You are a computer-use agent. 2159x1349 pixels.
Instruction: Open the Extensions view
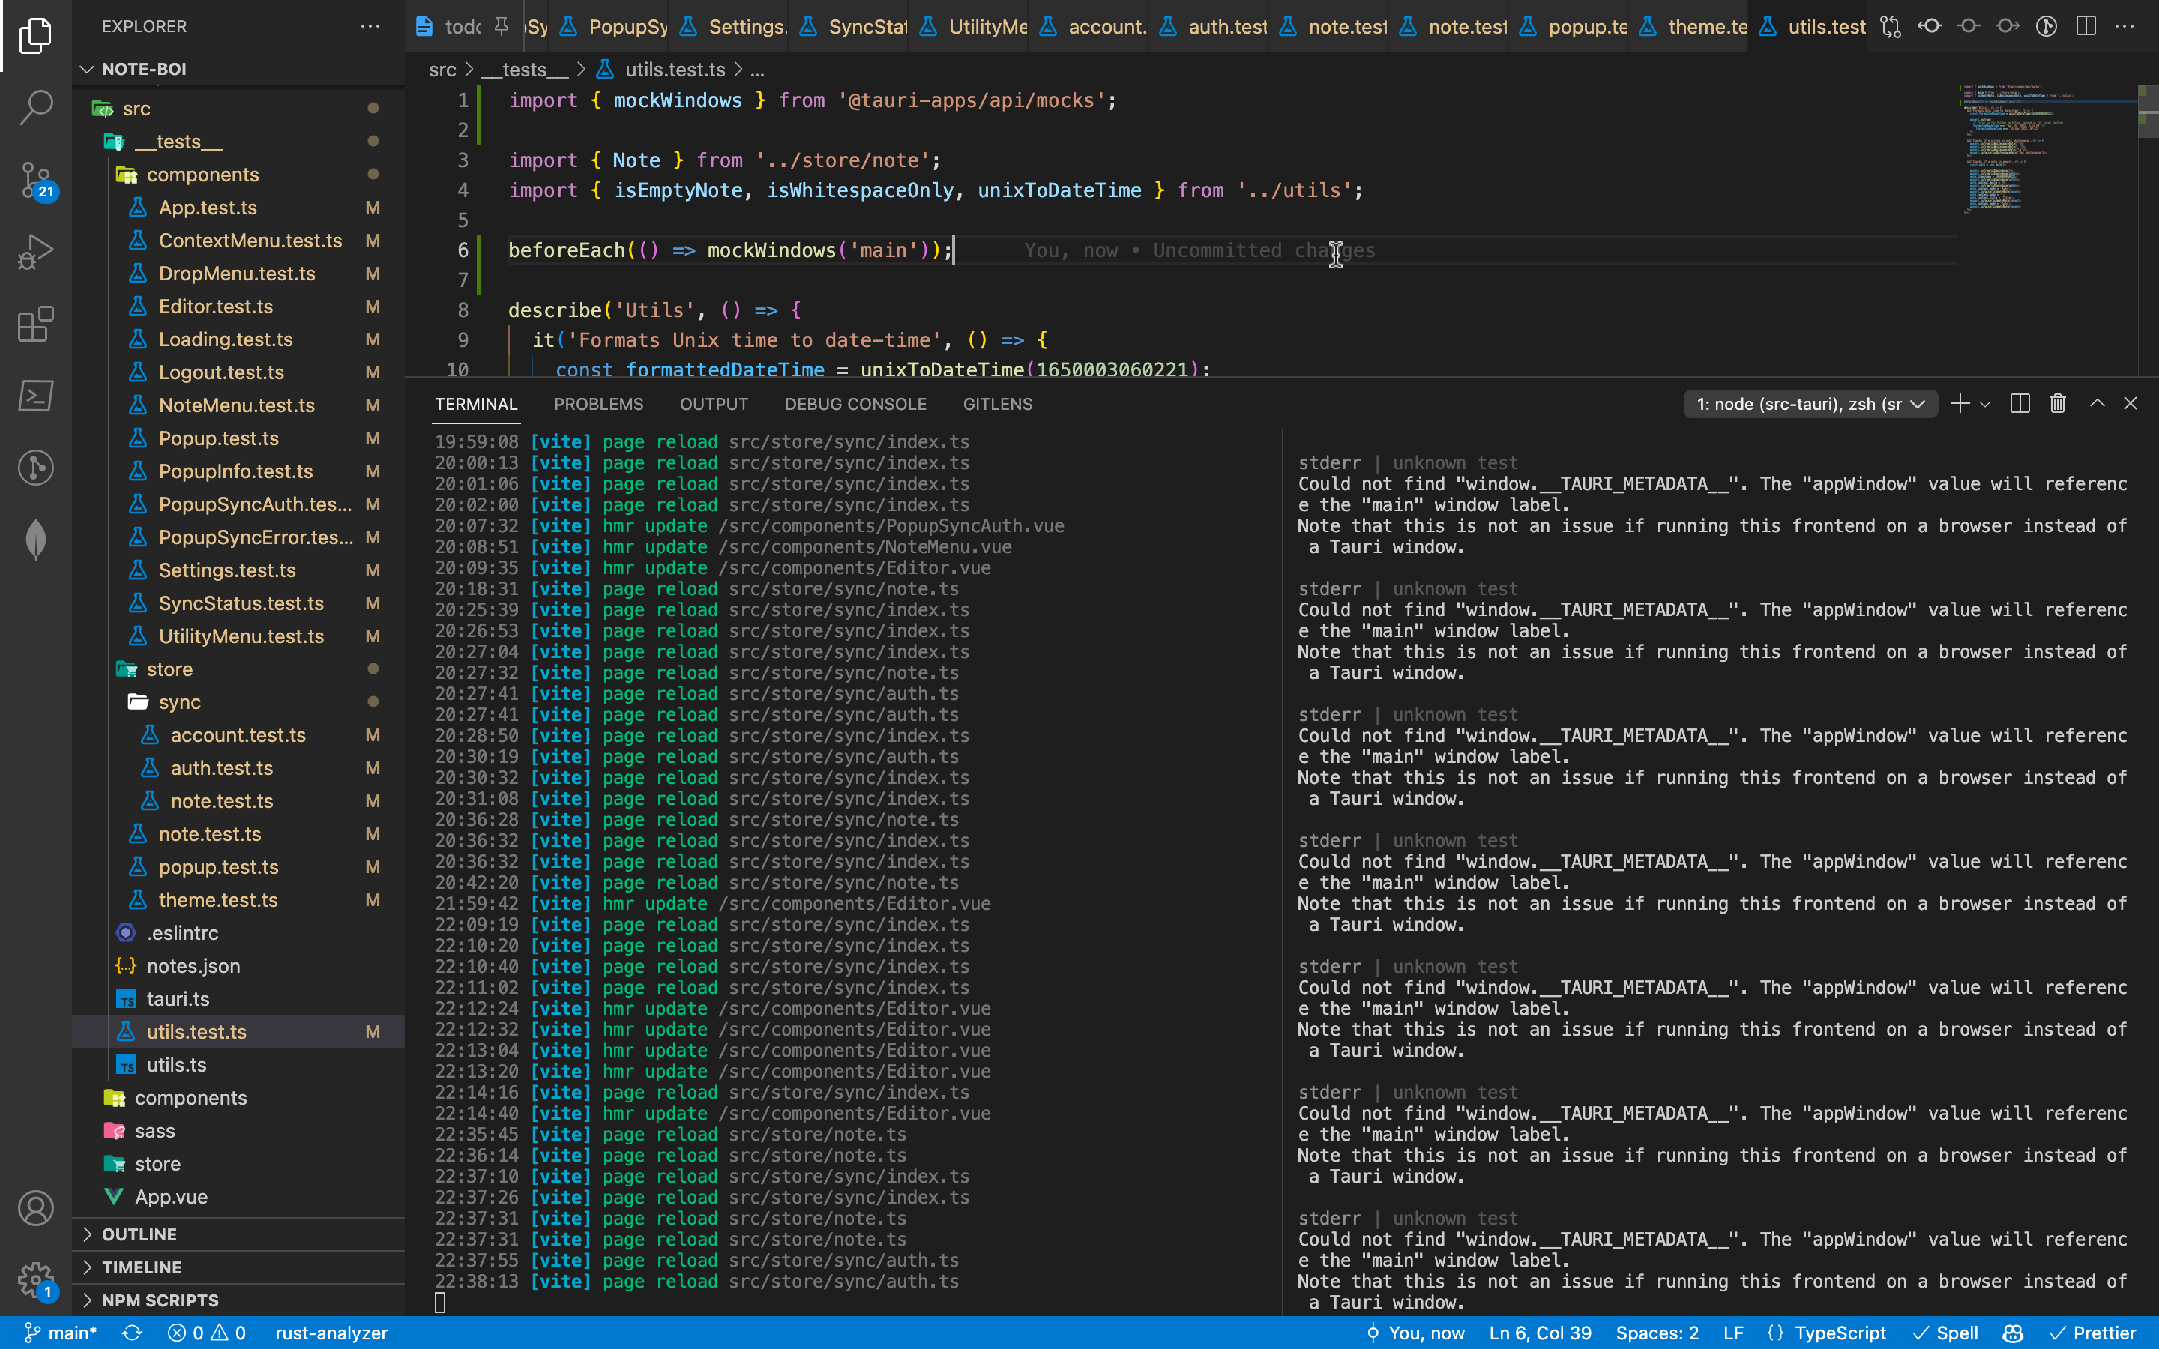point(36,324)
